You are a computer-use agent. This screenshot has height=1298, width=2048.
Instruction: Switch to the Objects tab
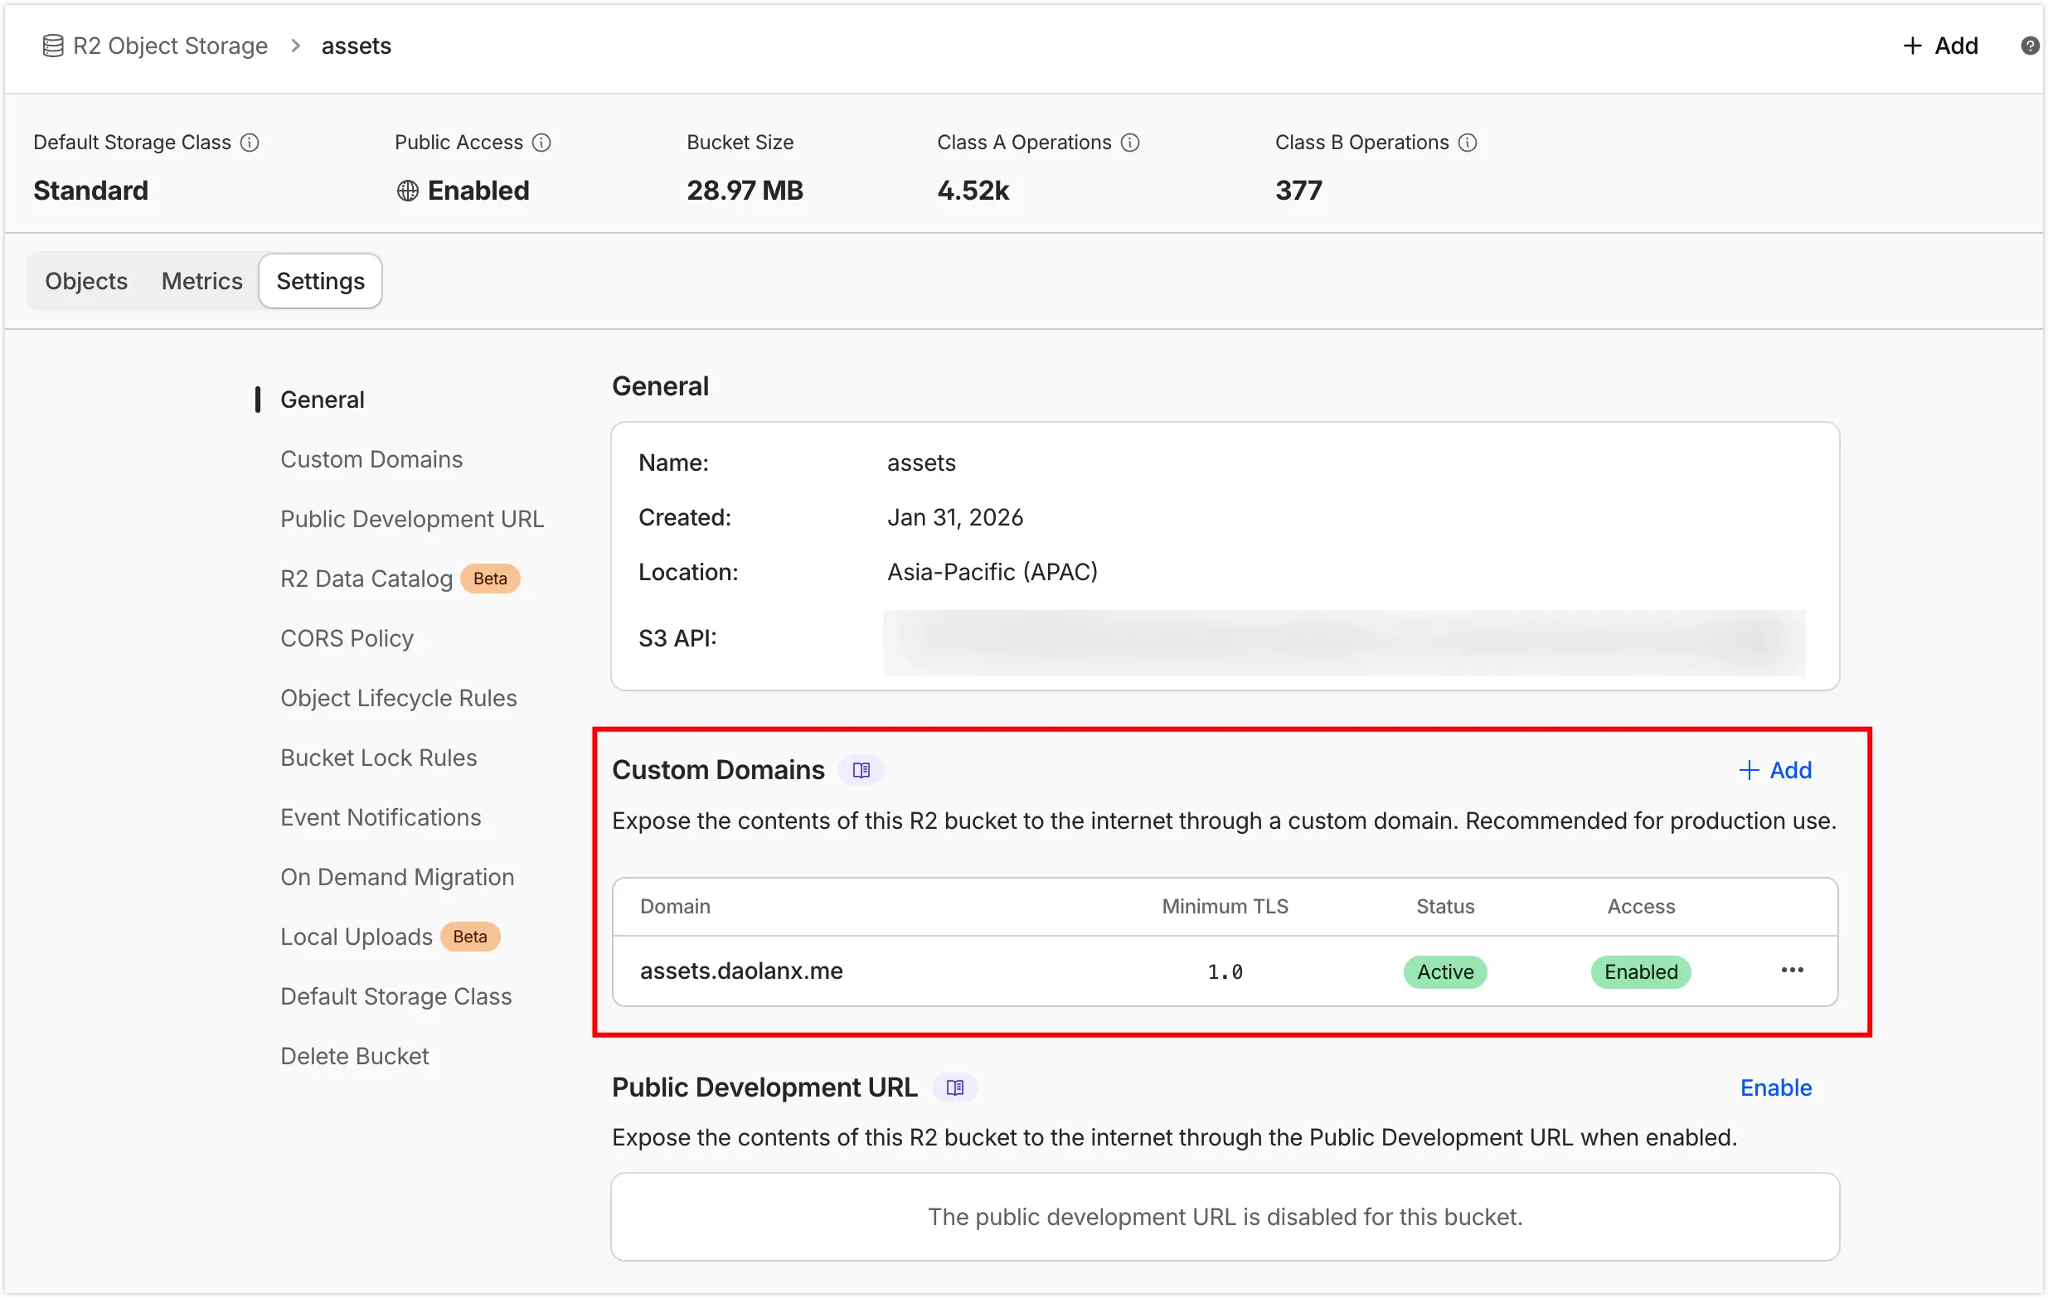click(86, 281)
